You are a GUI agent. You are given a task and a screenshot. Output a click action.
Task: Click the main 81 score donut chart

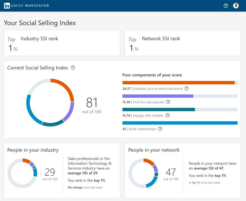click(x=50, y=102)
